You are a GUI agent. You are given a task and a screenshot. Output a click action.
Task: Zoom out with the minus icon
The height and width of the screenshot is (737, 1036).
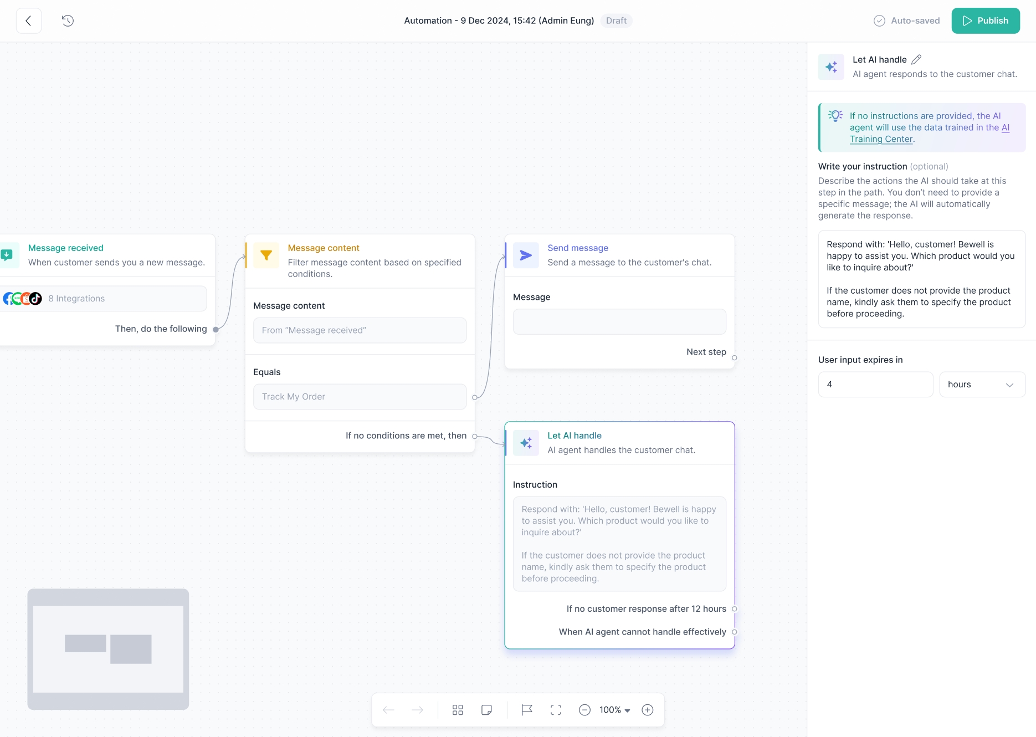click(x=584, y=710)
